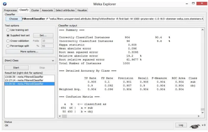Open More options... dialog

[29, 51]
